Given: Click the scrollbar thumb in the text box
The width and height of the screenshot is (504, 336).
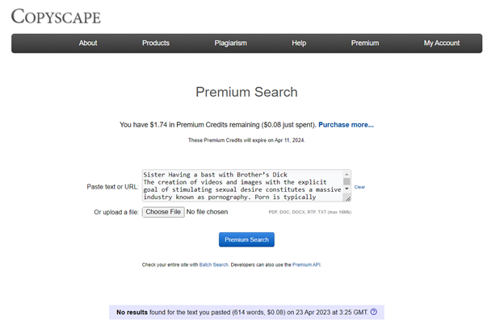Looking at the screenshot, I should (x=347, y=181).
